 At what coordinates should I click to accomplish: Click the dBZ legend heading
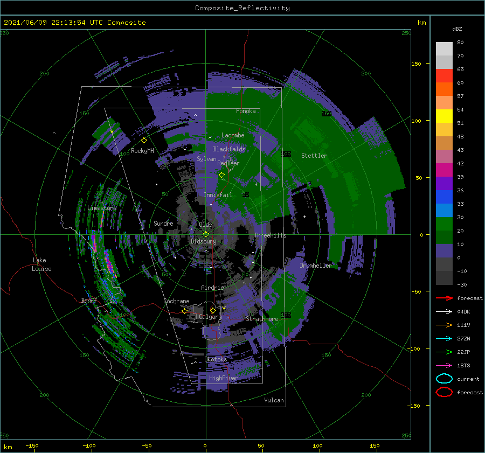click(x=457, y=29)
